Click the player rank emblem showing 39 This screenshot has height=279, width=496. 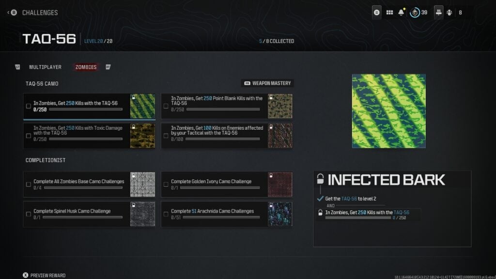click(416, 12)
